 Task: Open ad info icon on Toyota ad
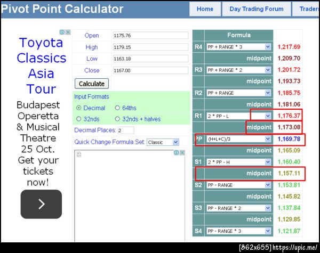pyautogui.click(x=62, y=32)
